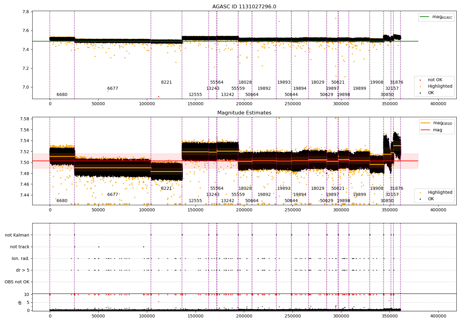Click OBSID label 6680 in top plot

(62, 95)
